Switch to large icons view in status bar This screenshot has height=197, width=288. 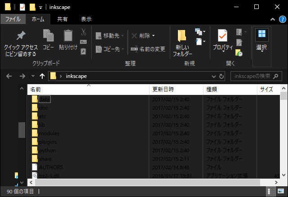tap(281, 191)
